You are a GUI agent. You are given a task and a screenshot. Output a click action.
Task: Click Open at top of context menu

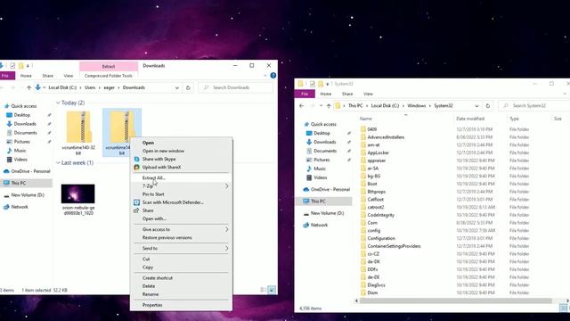coord(148,143)
